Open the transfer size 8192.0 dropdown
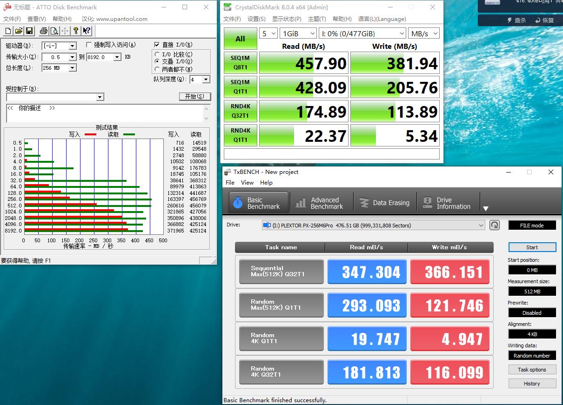 click(117, 57)
